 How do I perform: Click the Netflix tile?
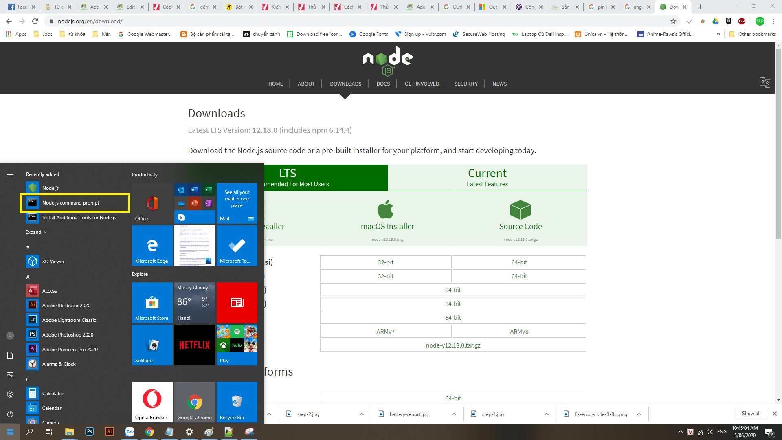pos(194,345)
